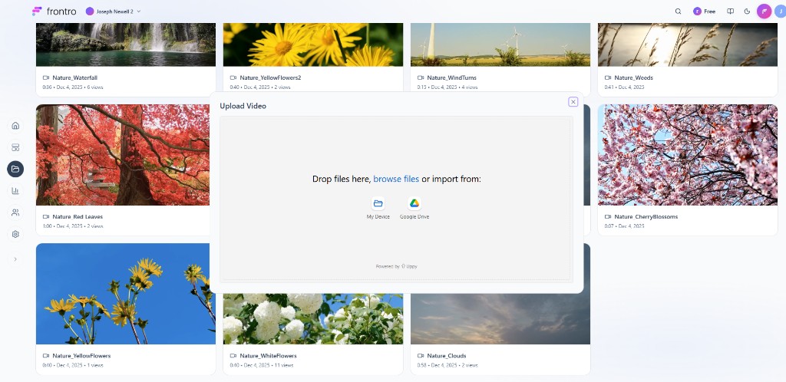Open search with the magnifier icon

tap(679, 11)
